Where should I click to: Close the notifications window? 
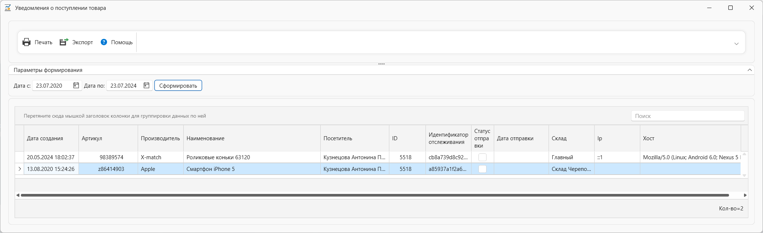click(752, 8)
